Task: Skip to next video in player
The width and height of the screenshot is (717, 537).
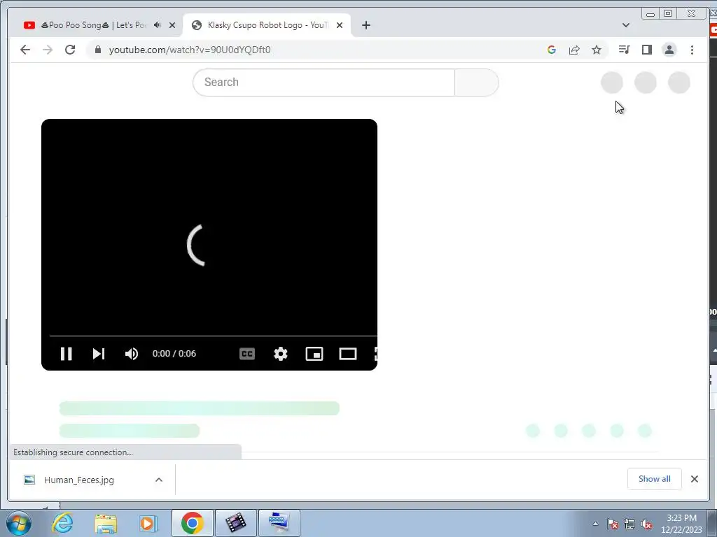Action: click(99, 354)
